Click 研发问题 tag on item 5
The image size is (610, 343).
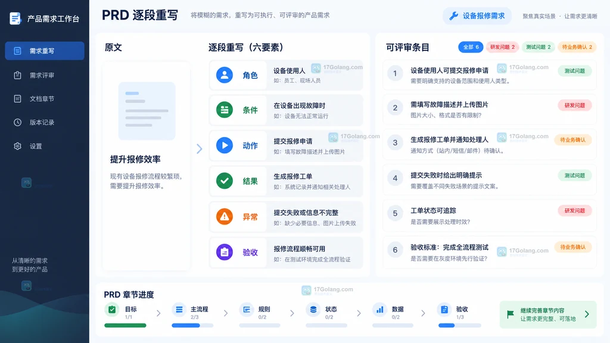point(575,211)
